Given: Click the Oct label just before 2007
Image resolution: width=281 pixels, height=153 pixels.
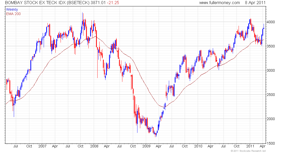Looking at the screenshot, I should click(x=29, y=146).
